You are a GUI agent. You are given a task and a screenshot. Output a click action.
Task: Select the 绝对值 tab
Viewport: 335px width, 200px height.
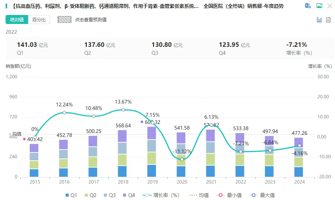coord(17,20)
